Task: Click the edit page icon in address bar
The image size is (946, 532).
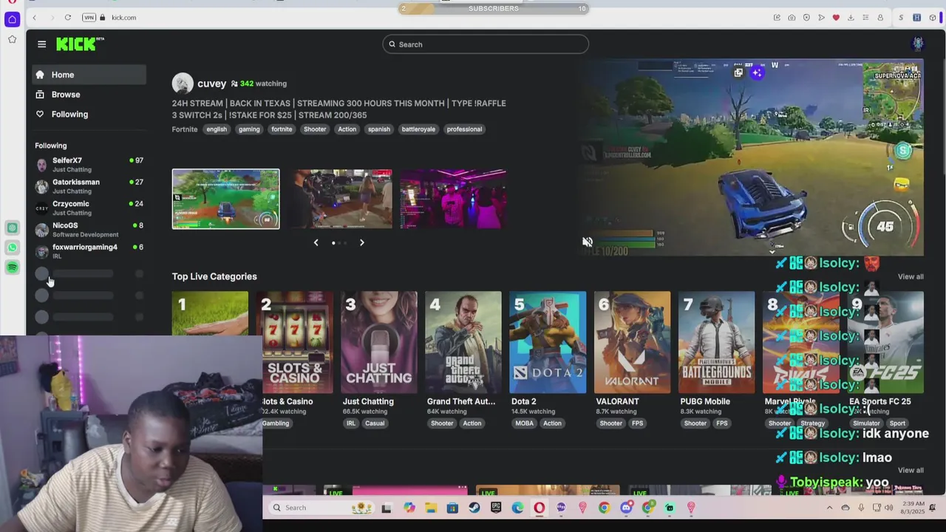Action: coord(777,18)
